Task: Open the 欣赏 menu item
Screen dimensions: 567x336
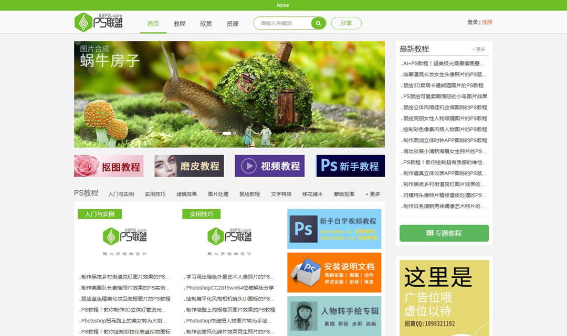Action: click(206, 23)
